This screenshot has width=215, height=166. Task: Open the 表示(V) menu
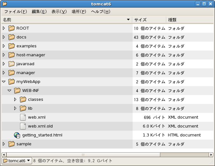pos(59,12)
